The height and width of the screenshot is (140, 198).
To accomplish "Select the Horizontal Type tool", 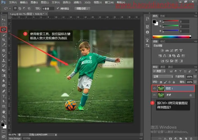I will [x=4, y=96].
